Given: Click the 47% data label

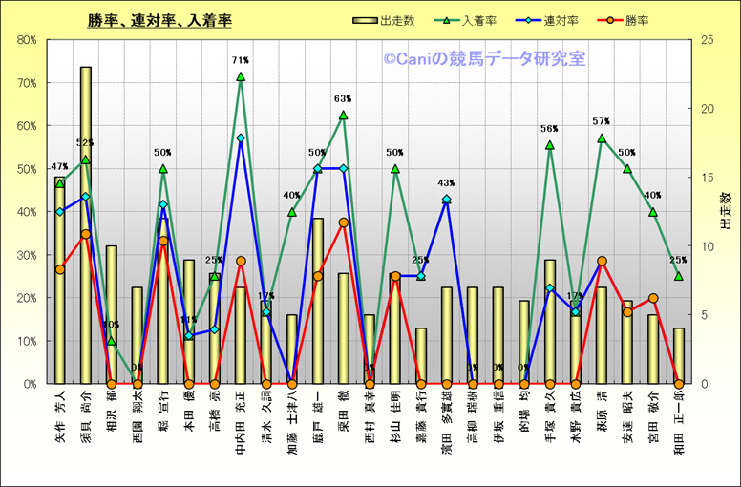Looking at the screenshot, I should coord(57,166).
